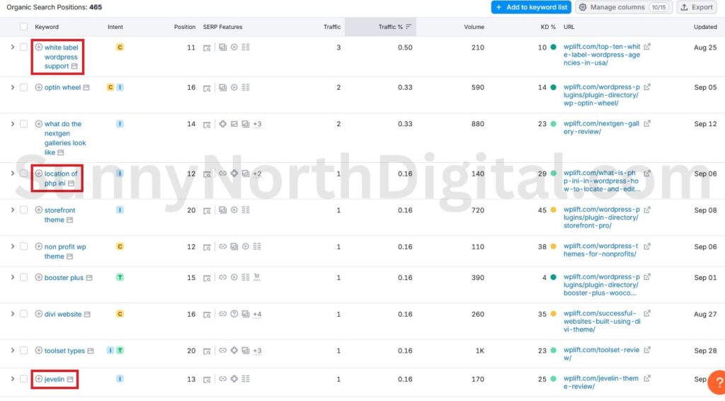725x401 pixels.
Task: Sort by the Updated column header
Action: coord(705,27)
